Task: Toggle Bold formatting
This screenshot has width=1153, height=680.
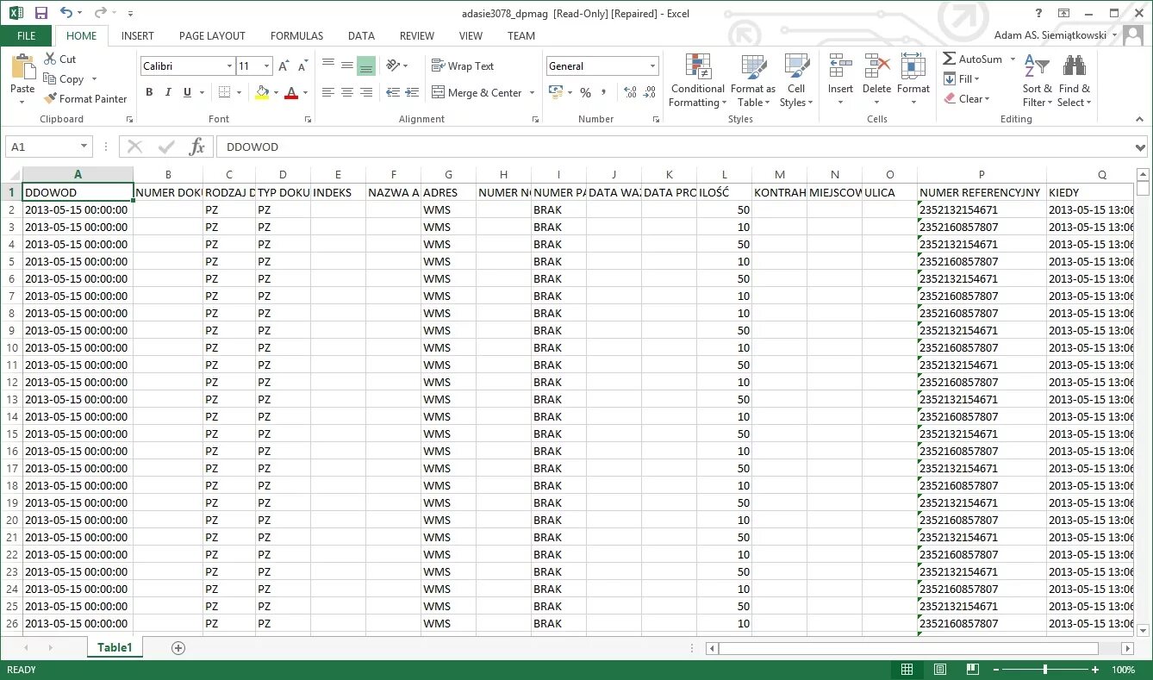Action: [149, 92]
